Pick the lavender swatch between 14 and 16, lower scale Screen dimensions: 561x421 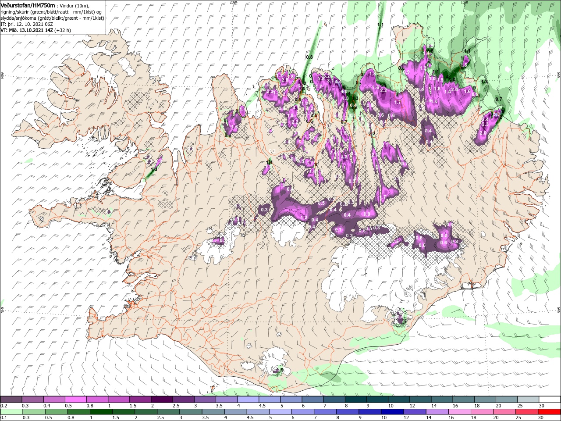pyautogui.click(x=437, y=412)
